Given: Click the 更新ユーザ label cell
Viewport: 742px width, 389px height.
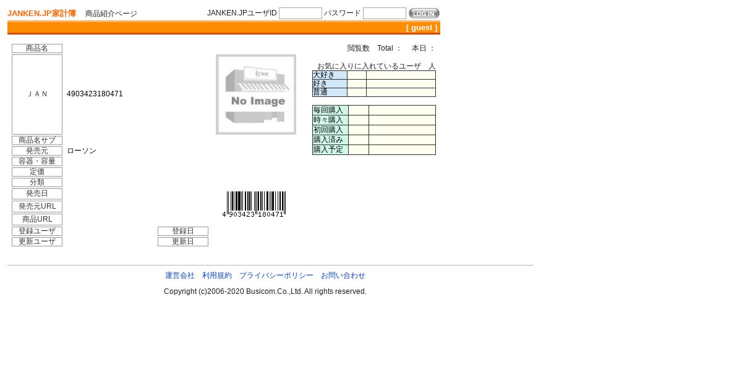Looking at the screenshot, I should pyautogui.click(x=37, y=242).
